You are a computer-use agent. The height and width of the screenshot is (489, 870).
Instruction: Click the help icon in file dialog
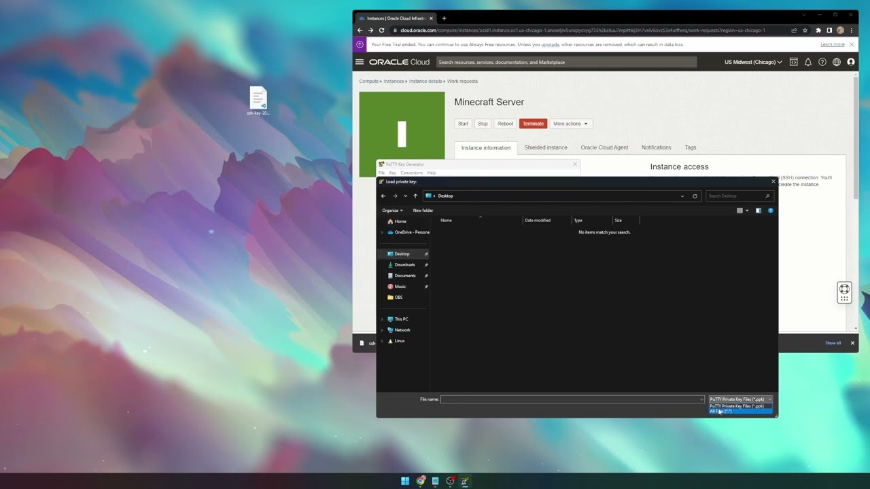[770, 211]
